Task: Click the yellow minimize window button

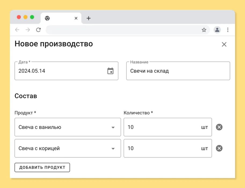Action: point(25,17)
